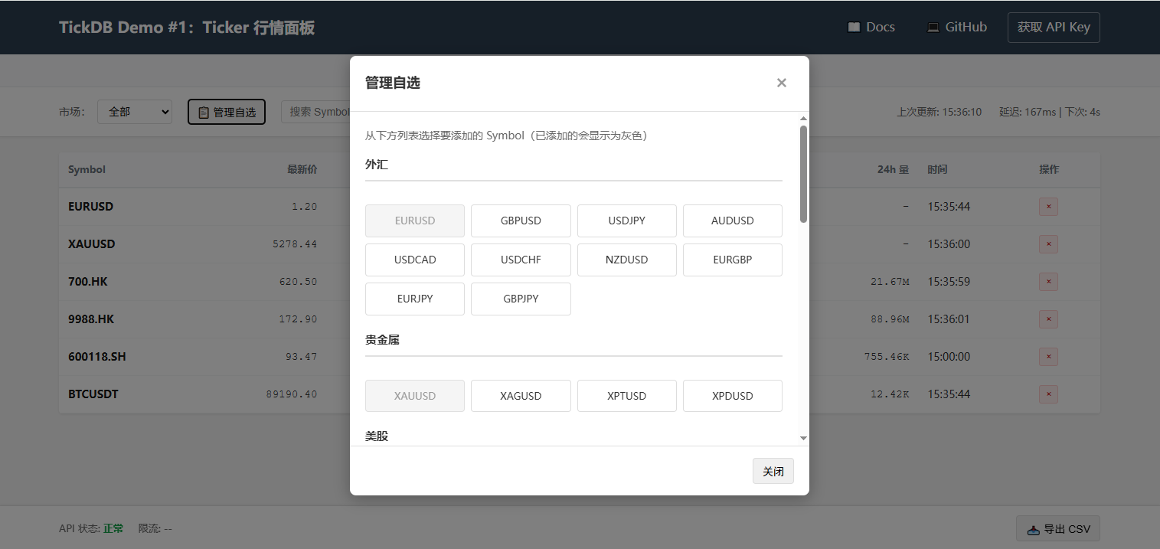Select XPTUSD from the 贵金属 list
Image resolution: width=1160 pixels, height=549 pixels.
(x=626, y=395)
